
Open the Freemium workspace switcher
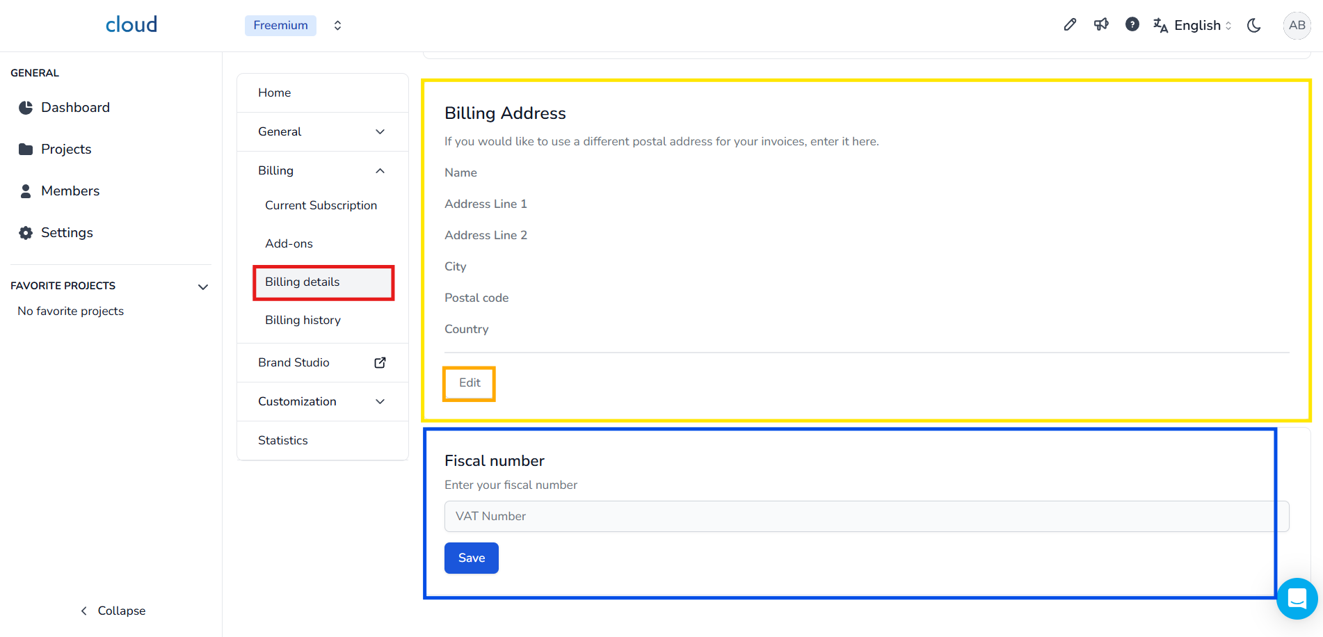337,26
